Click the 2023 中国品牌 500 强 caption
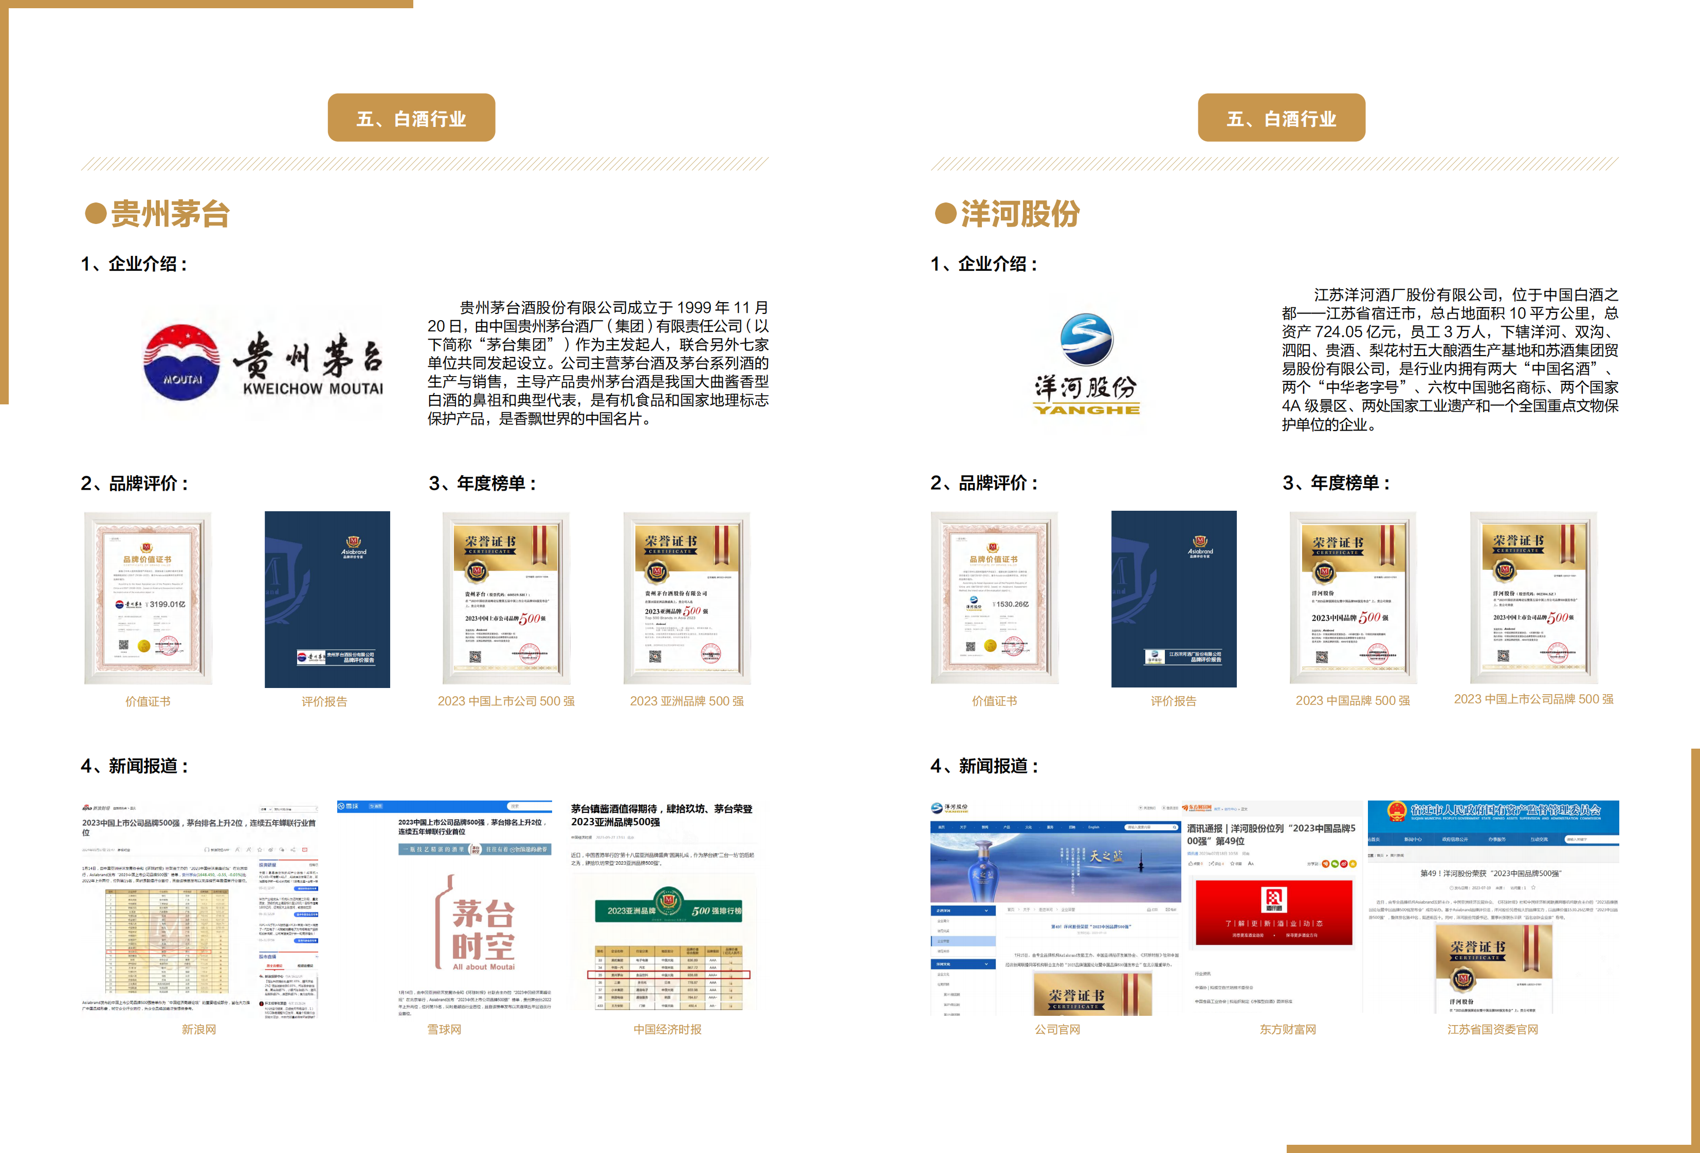This screenshot has height=1153, width=1700. tap(1352, 700)
